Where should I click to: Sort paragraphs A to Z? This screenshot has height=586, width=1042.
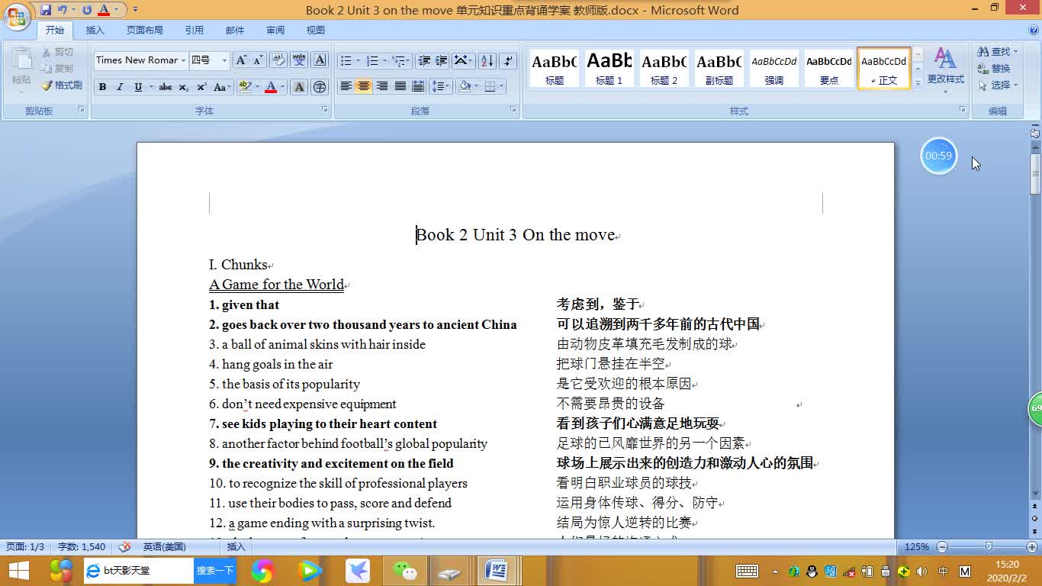tap(487, 60)
